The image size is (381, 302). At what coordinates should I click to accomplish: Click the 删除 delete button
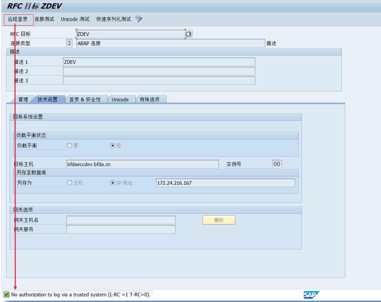(219, 220)
